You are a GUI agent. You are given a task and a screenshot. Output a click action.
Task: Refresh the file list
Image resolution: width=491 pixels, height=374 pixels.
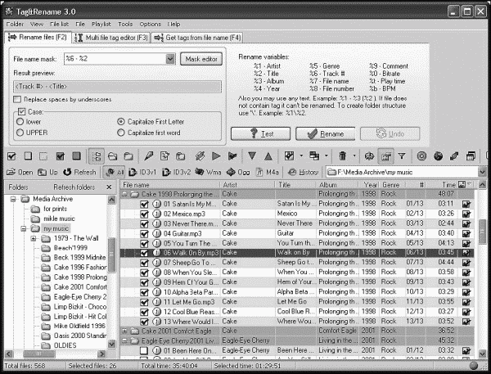tap(79, 173)
